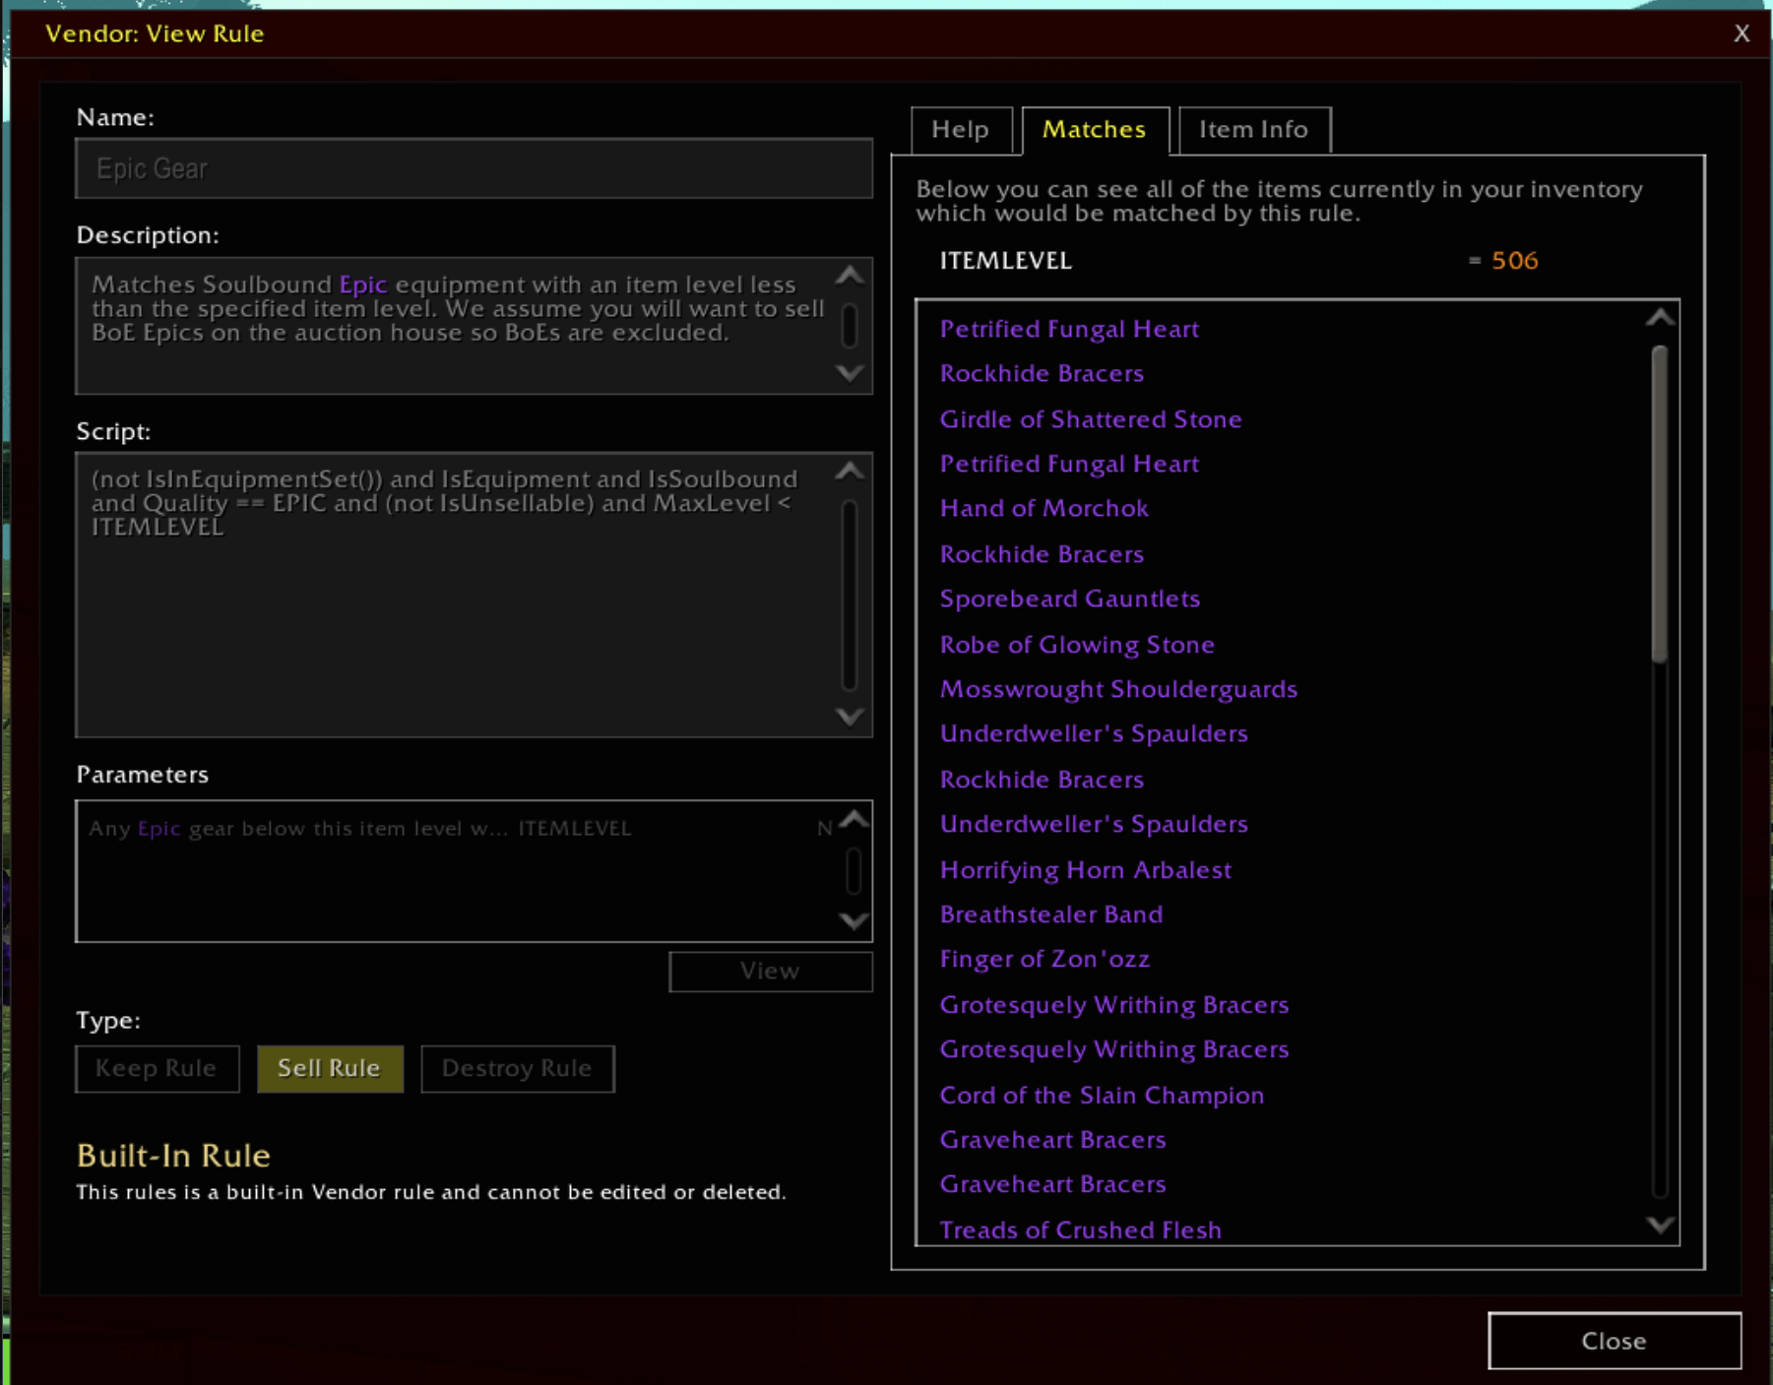Click the View parameters button
This screenshot has height=1385, width=1773.
click(771, 971)
